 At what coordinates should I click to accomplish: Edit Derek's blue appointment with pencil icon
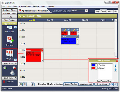77,36
